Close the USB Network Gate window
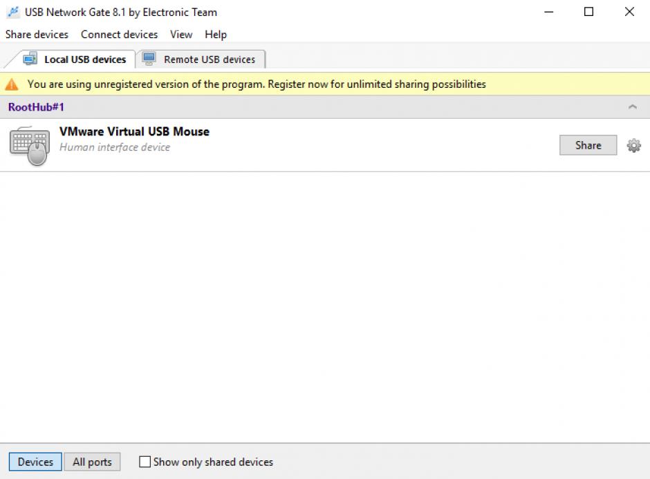This screenshot has height=479, width=650. tap(629, 12)
